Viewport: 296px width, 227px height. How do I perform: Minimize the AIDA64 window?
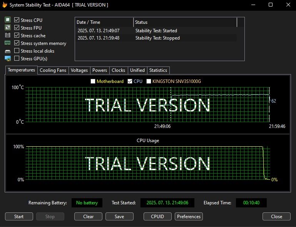click(253, 5)
